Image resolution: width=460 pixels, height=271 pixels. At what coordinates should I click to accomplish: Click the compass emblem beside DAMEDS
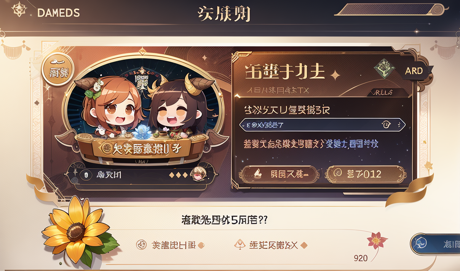tap(18, 10)
